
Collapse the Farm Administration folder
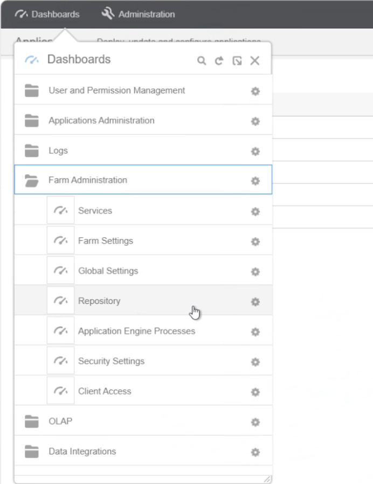143,179
